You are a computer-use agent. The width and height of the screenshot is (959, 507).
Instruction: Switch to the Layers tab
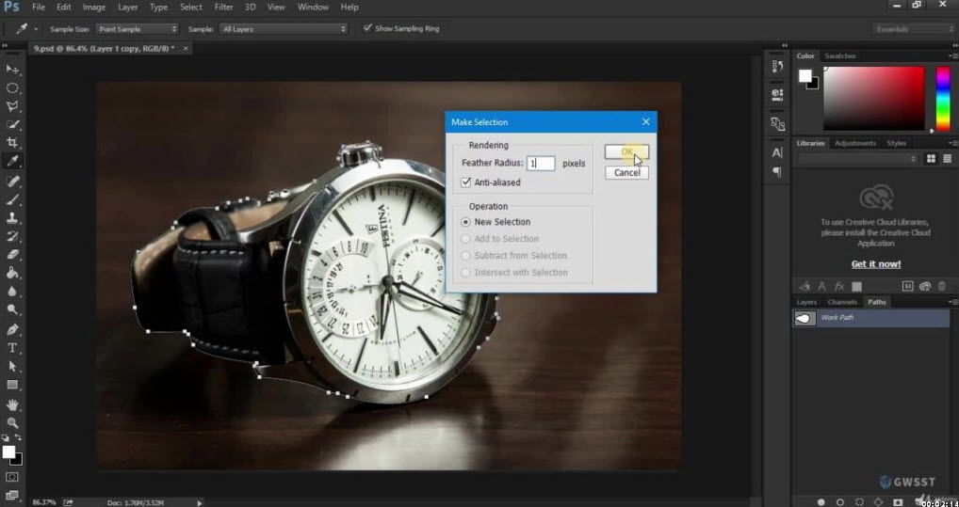(806, 302)
